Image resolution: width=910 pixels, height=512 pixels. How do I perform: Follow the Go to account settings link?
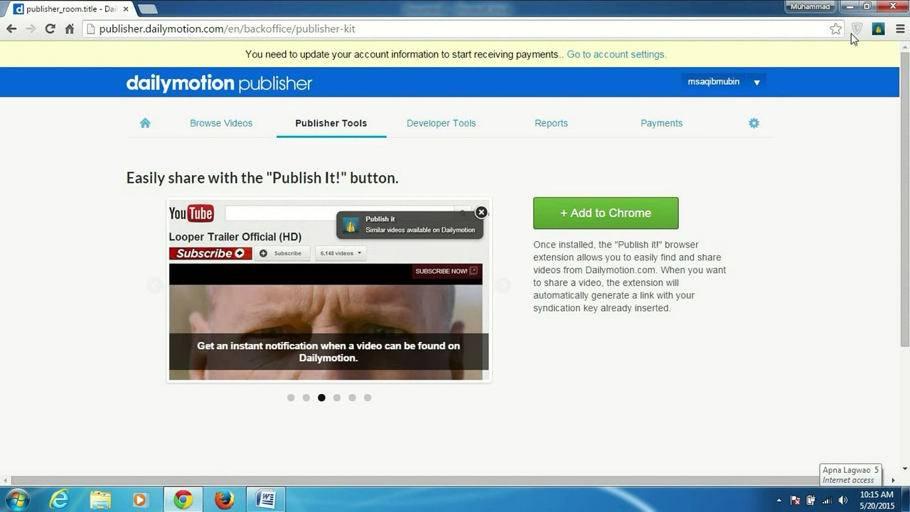click(616, 54)
